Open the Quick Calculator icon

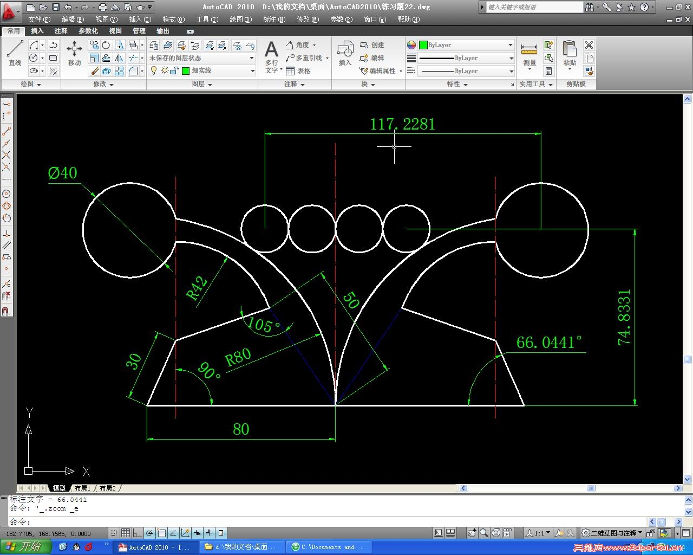[x=549, y=71]
